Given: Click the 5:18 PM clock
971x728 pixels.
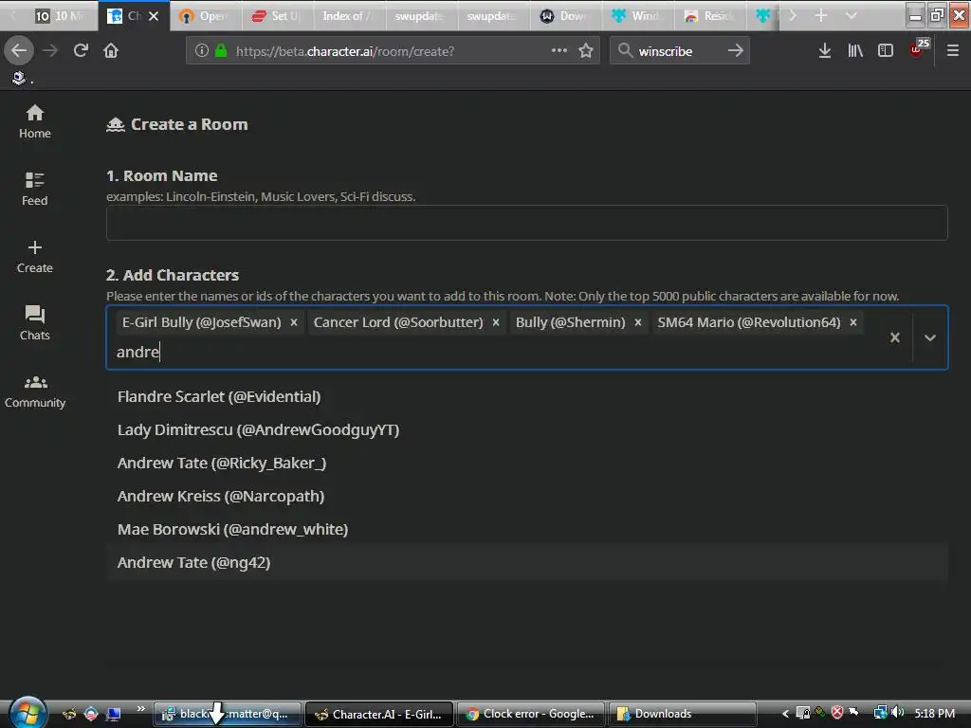Looking at the screenshot, I should coord(934,714).
